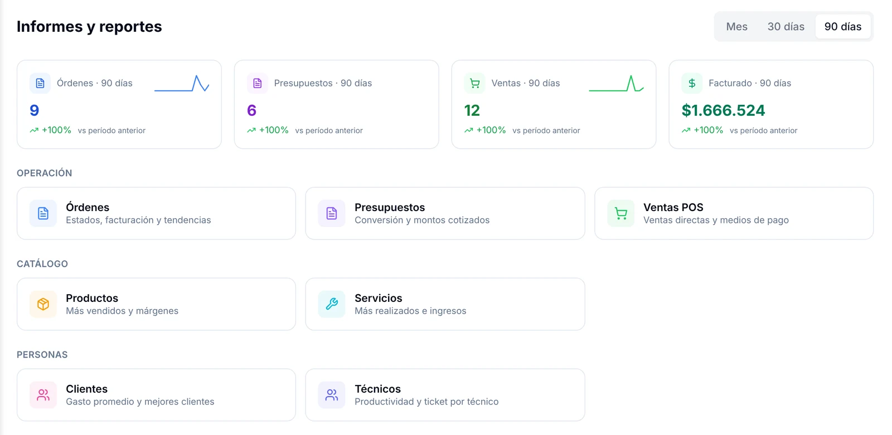Viewport: 892px width, 435px height.
Task: Click the Órdenes sparkline chart
Action: pyautogui.click(x=182, y=83)
